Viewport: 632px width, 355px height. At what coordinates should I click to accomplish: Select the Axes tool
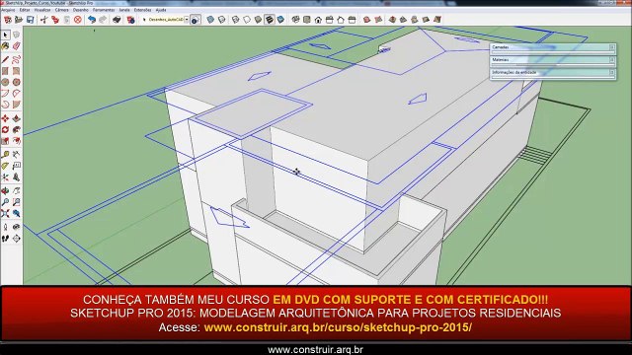click(x=5, y=177)
